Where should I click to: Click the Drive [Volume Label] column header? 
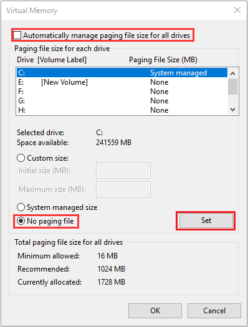(x=52, y=60)
